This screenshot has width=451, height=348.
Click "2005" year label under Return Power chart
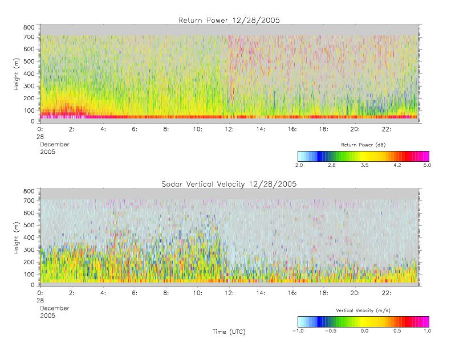pos(48,152)
